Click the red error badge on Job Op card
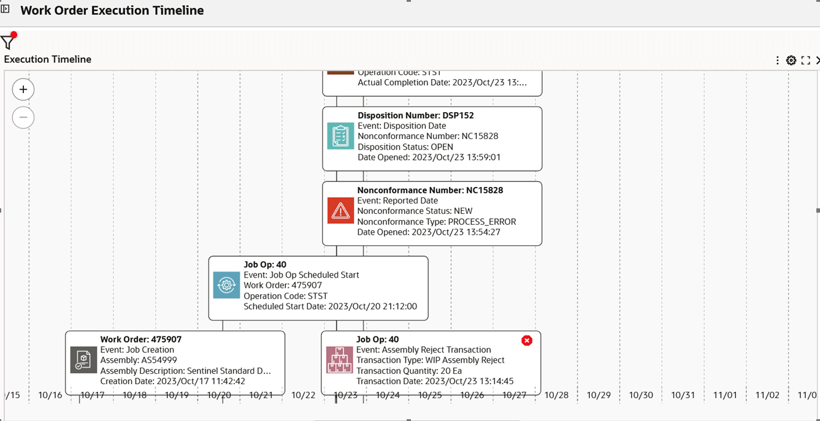This screenshot has width=820, height=421. (x=527, y=341)
